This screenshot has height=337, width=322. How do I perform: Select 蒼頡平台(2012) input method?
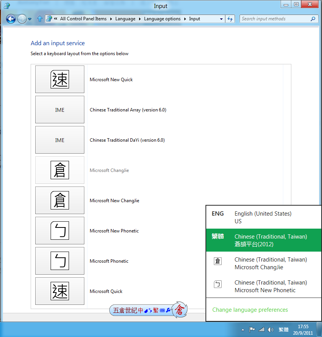(x=264, y=240)
